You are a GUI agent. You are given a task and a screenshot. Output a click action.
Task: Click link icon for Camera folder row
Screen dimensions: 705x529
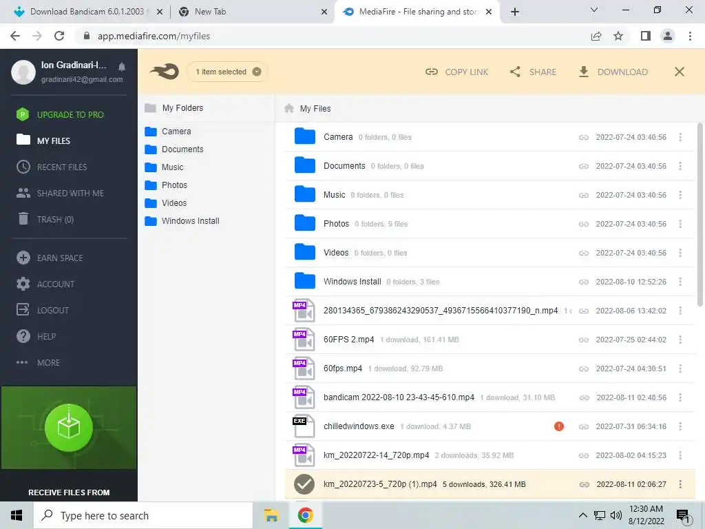[584, 137]
